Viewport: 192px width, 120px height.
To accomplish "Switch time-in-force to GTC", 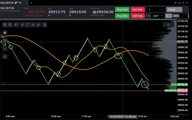I will [183, 16].
